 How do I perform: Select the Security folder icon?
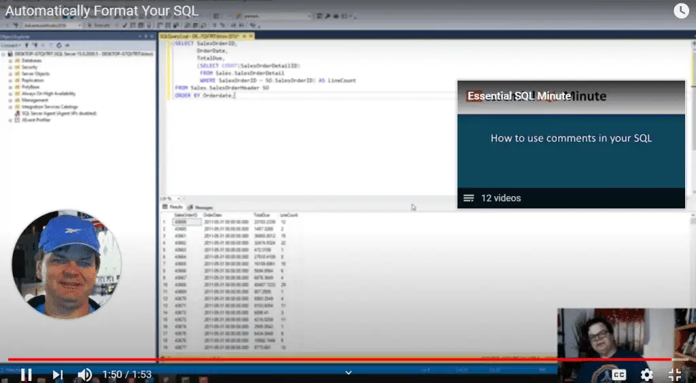click(x=17, y=67)
